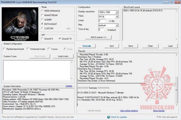Click the CPU ID x86 Family 16 line
181x120 pixels.
[x=22, y=92]
